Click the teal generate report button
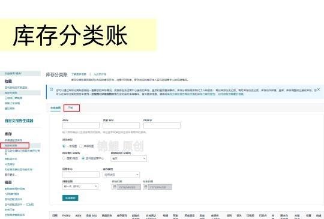Image resolution: width=324 pixels, height=219 pixels. tap(70, 198)
